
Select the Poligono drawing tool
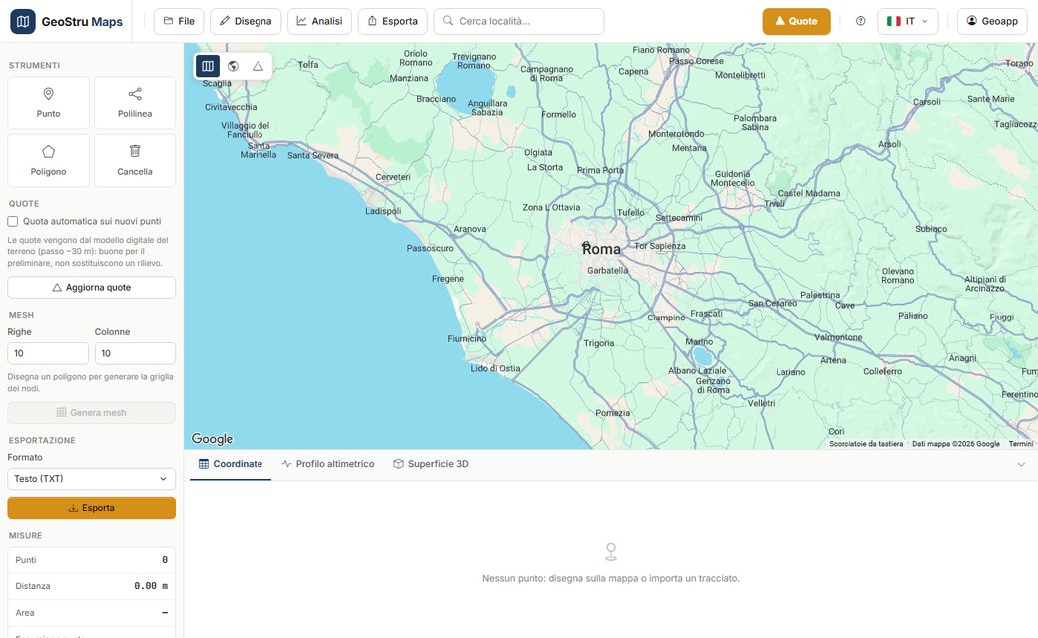tap(48, 161)
